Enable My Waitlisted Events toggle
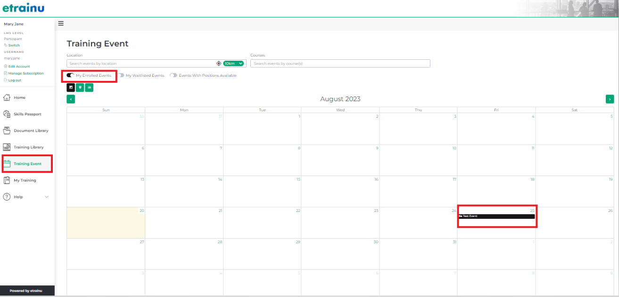Viewport: 619px width, 297px height. pos(121,75)
